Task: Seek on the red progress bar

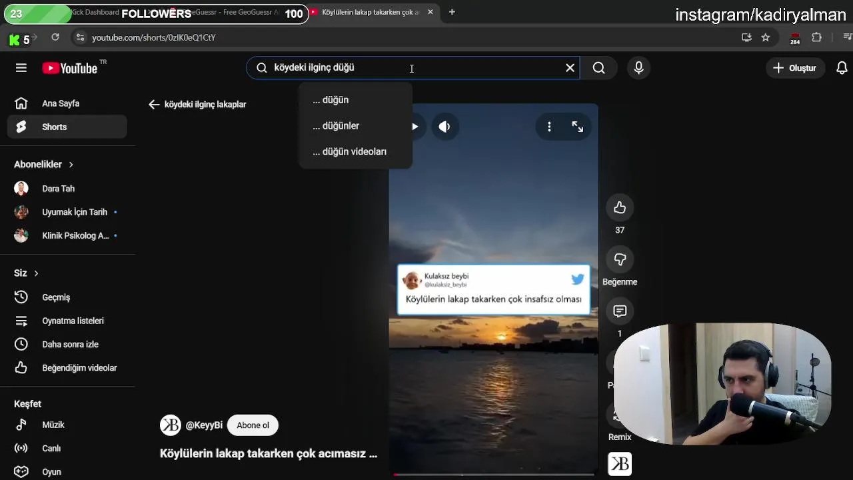Action: pos(494,475)
